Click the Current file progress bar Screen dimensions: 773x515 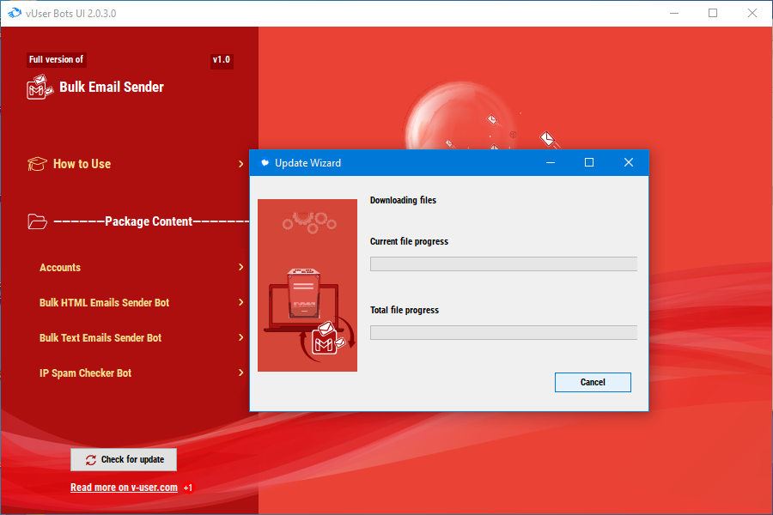503,264
